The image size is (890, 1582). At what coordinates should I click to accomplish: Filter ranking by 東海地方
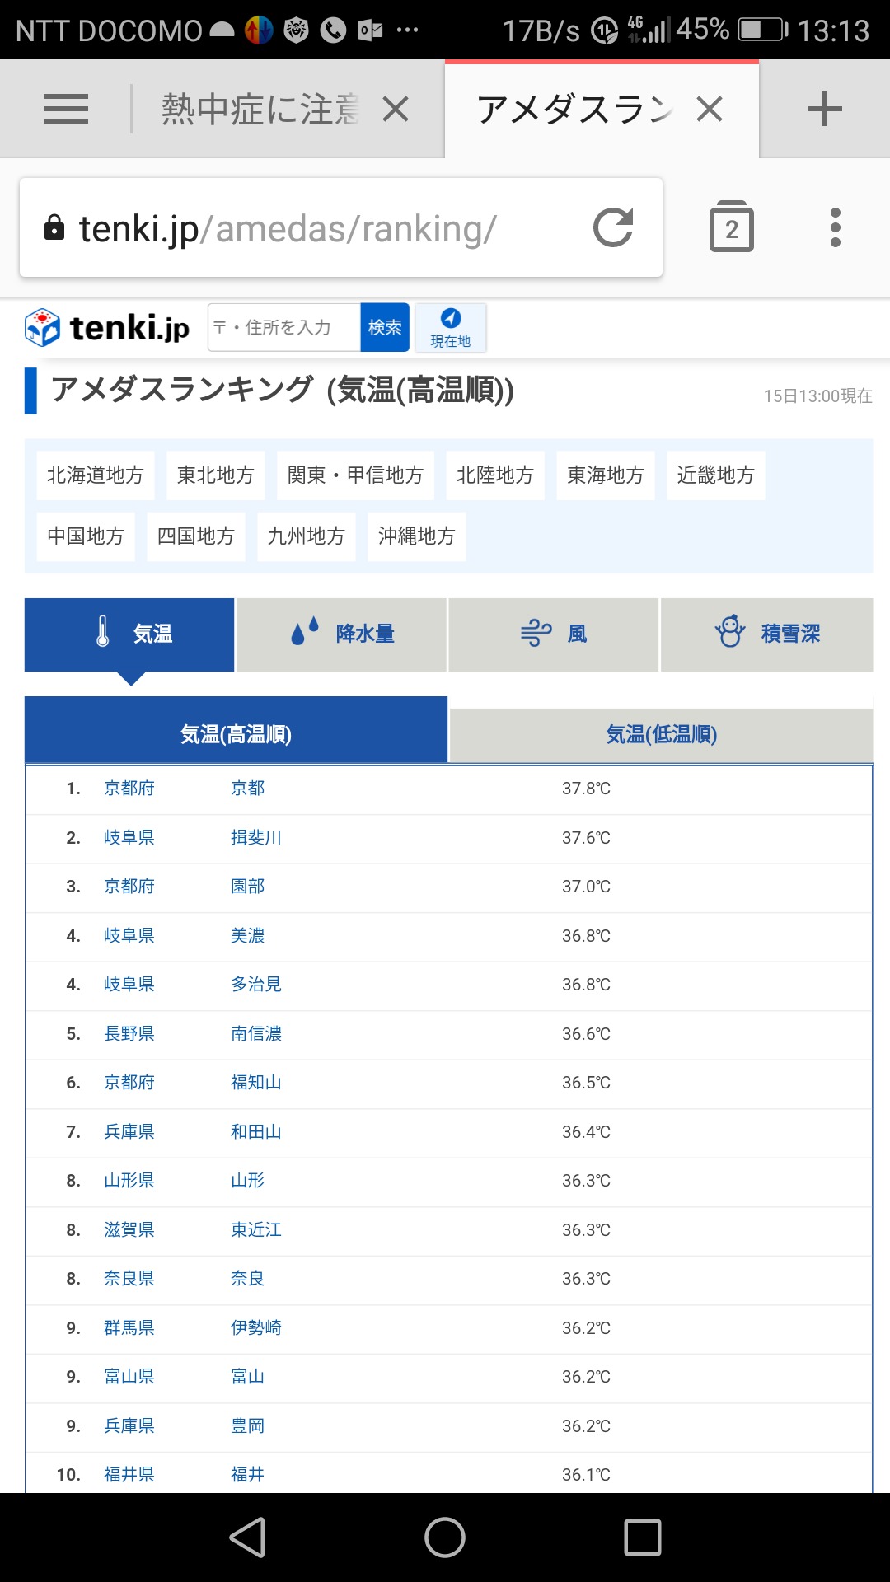point(606,475)
